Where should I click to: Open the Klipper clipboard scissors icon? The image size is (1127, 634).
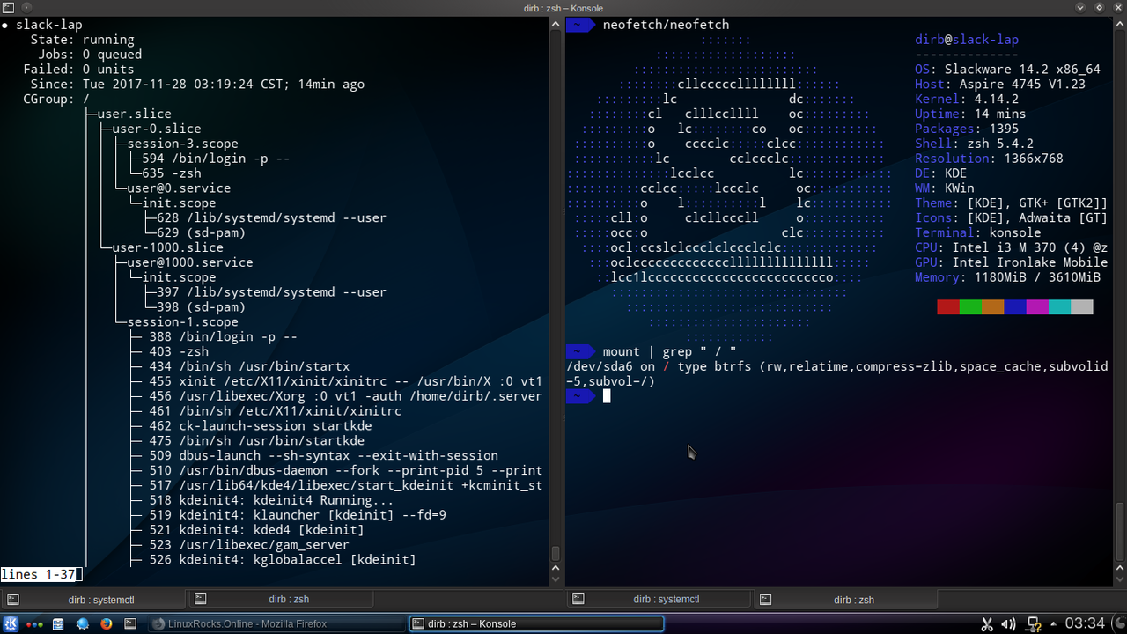coord(987,623)
